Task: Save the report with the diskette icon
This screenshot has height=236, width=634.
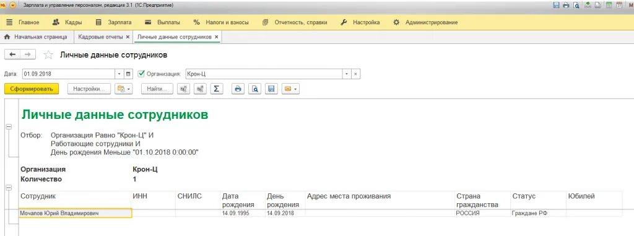Action: click(271, 89)
